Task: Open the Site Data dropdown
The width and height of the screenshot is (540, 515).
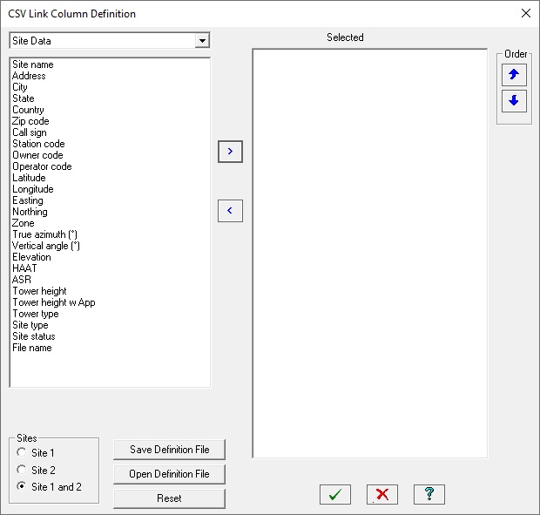Action: tap(202, 41)
